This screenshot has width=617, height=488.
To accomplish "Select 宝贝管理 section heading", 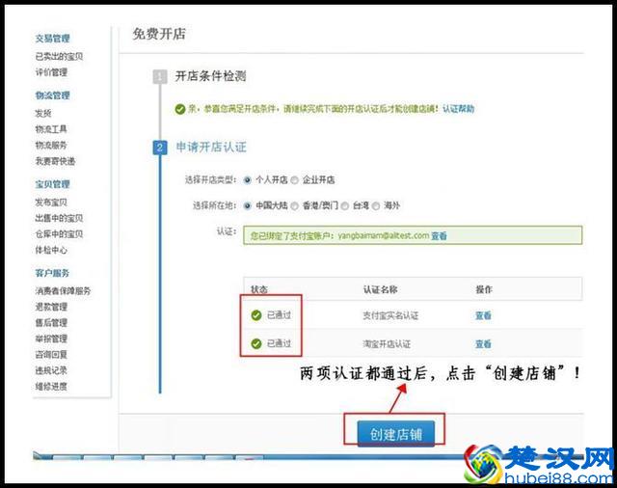I will pos(52,184).
